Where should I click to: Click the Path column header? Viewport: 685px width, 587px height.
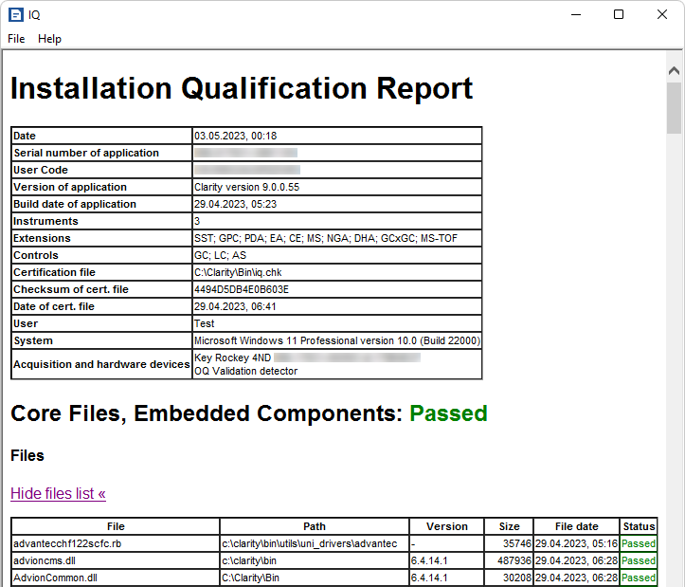click(x=315, y=526)
